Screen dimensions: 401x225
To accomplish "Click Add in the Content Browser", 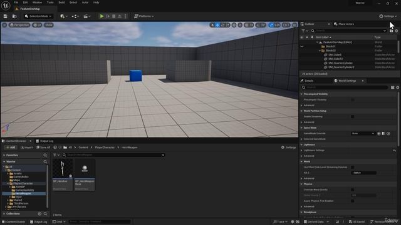I will click(11, 147).
